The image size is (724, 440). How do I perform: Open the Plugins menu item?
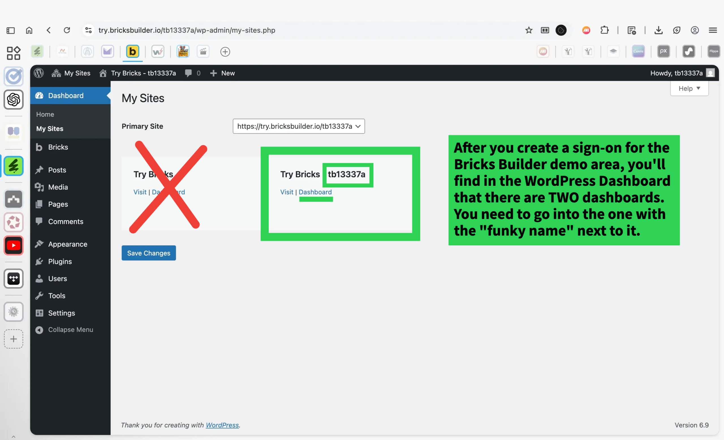click(x=60, y=261)
